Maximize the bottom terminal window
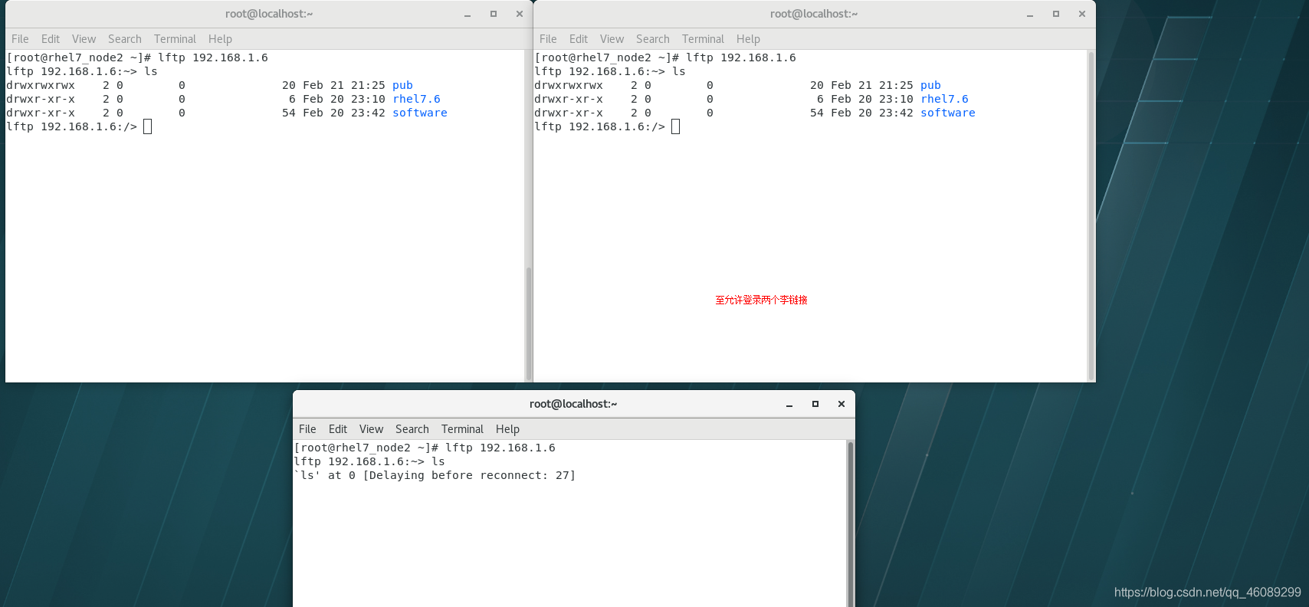This screenshot has height=607, width=1309. click(815, 404)
